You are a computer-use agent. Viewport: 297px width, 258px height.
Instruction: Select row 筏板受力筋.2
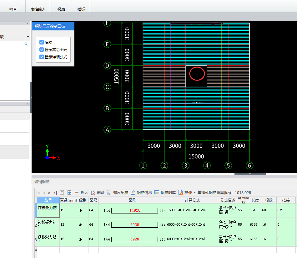(48, 225)
